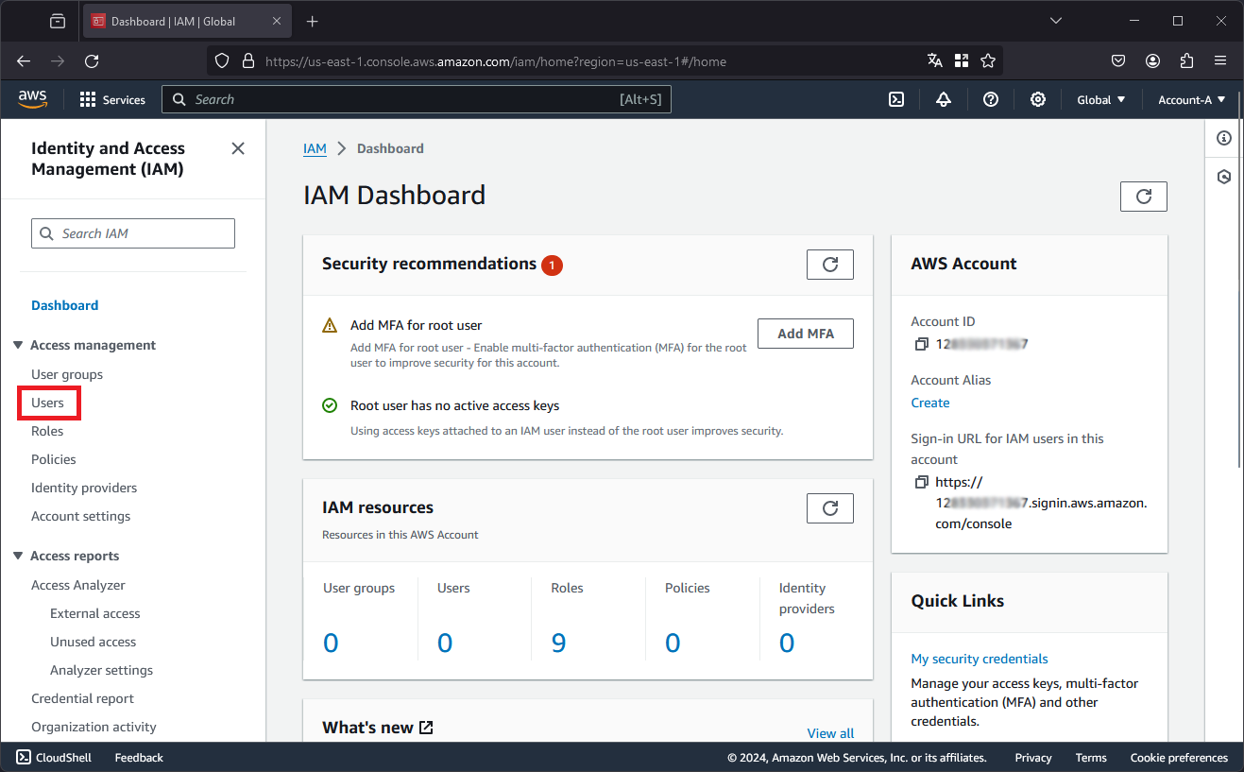Image resolution: width=1244 pixels, height=772 pixels.
Task: Open the Firefox account icon
Action: click(x=1153, y=60)
